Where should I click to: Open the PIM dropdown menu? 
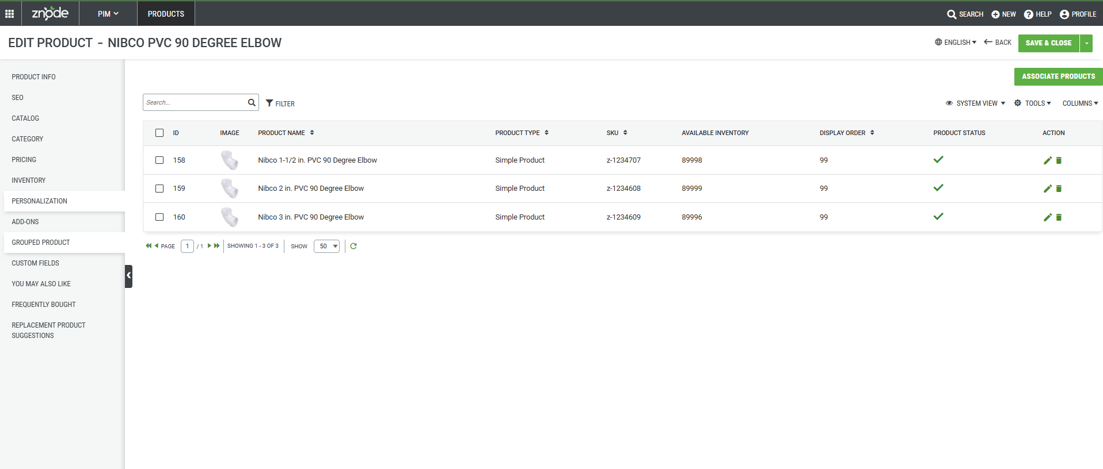(108, 14)
